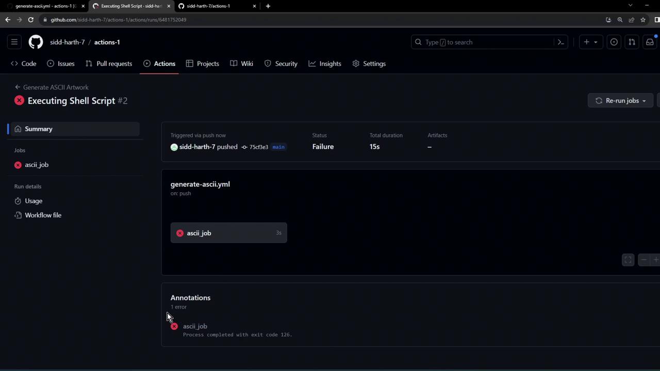Reload the page with refresh icon
This screenshot has width=660, height=371.
click(31, 20)
